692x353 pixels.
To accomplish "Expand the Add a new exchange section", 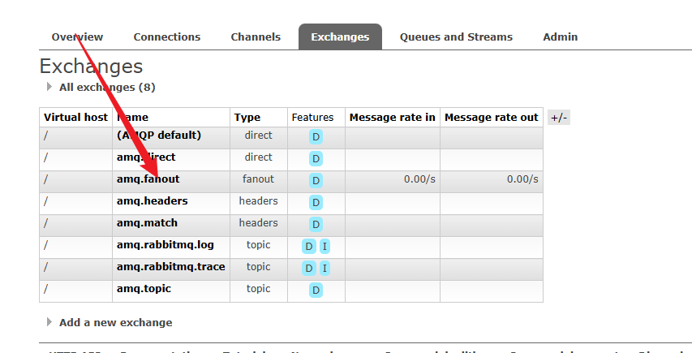I will [116, 322].
